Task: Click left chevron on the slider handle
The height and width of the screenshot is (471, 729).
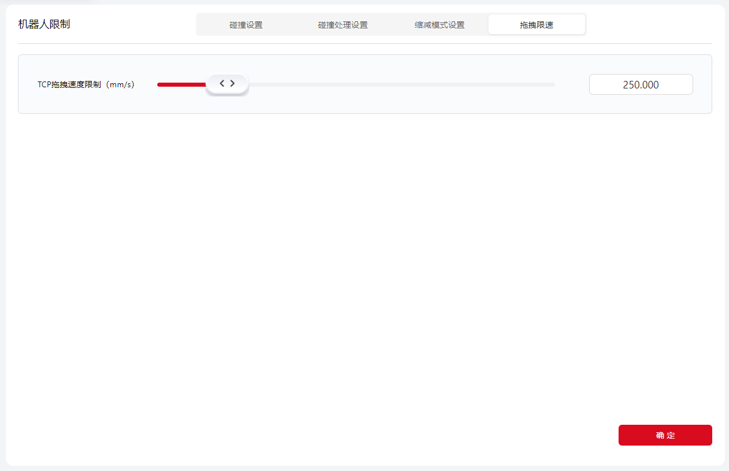Action: coord(222,84)
